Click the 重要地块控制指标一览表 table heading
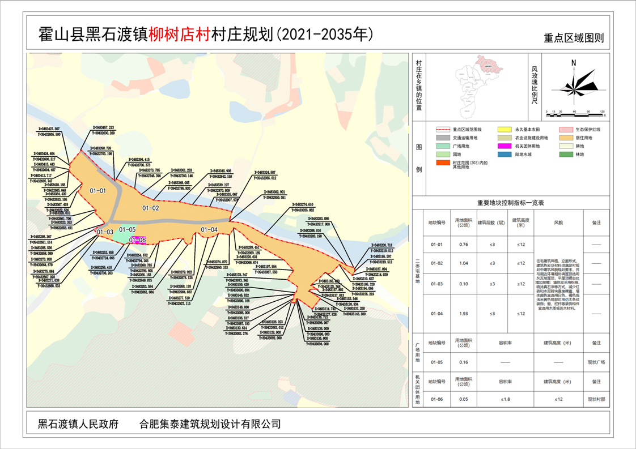Viewport: 636px width, 449px height. [x=510, y=202]
